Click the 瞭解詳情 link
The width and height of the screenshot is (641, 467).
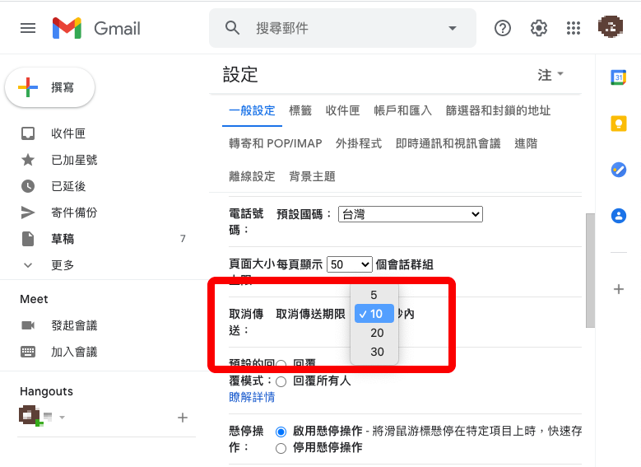pyautogui.click(x=252, y=397)
